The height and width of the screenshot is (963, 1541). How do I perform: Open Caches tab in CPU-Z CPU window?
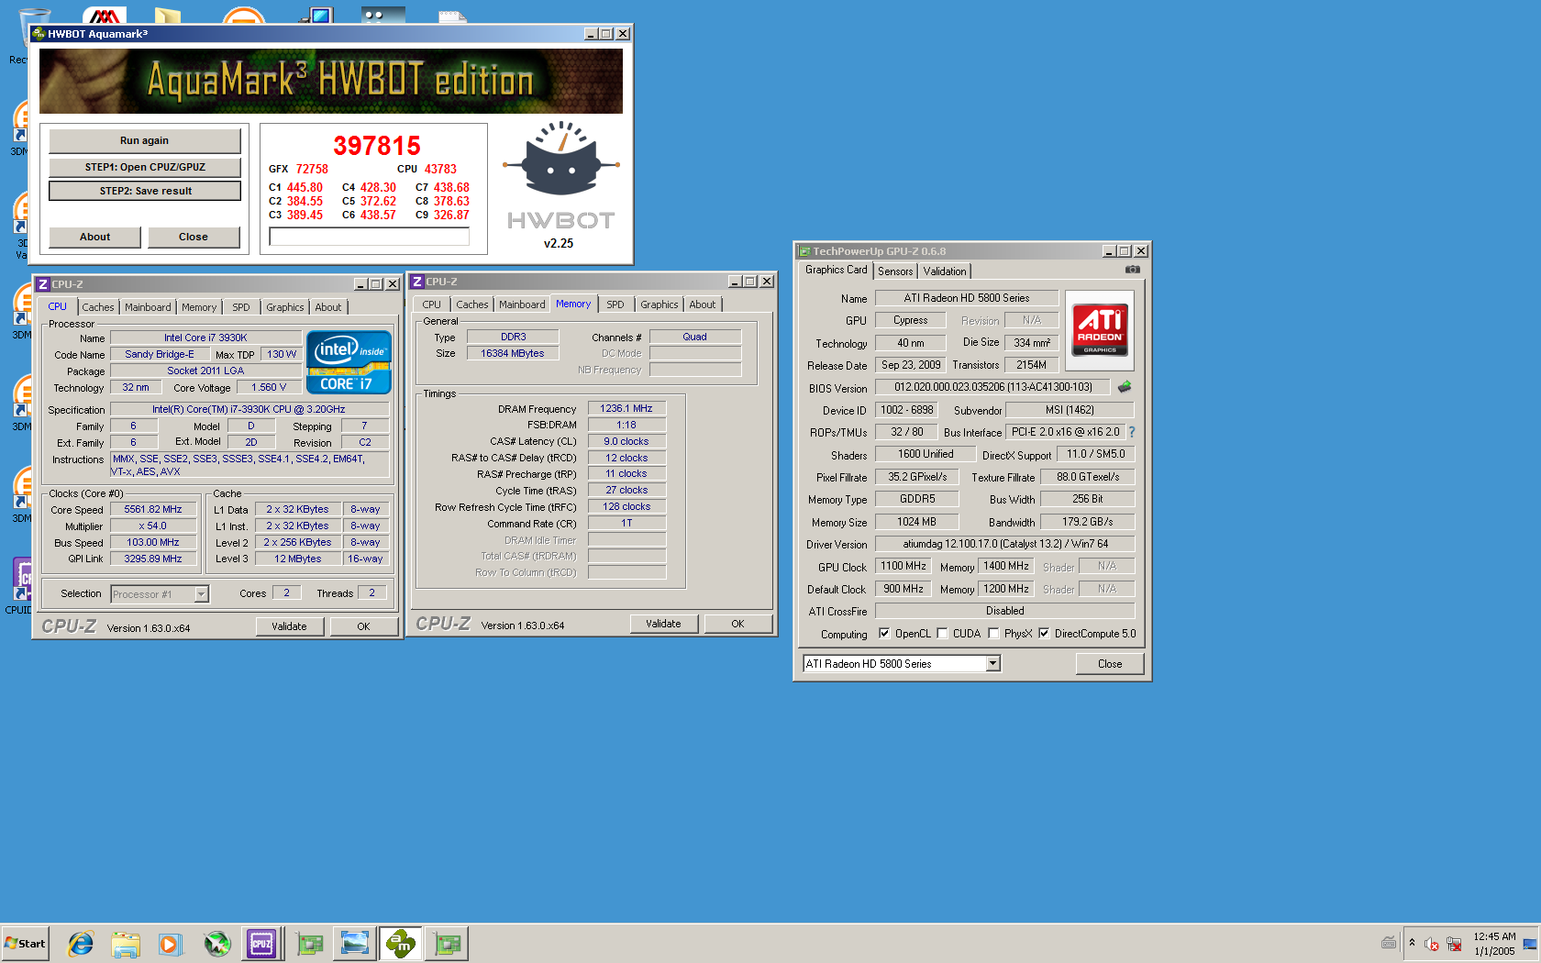[x=98, y=307]
